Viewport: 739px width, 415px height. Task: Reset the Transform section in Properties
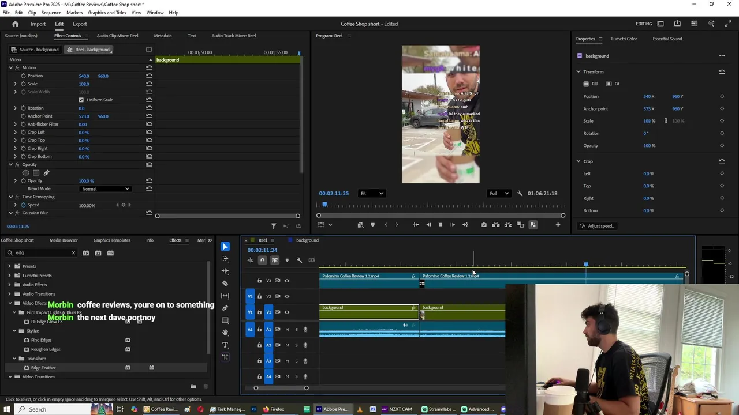[722, 72]
